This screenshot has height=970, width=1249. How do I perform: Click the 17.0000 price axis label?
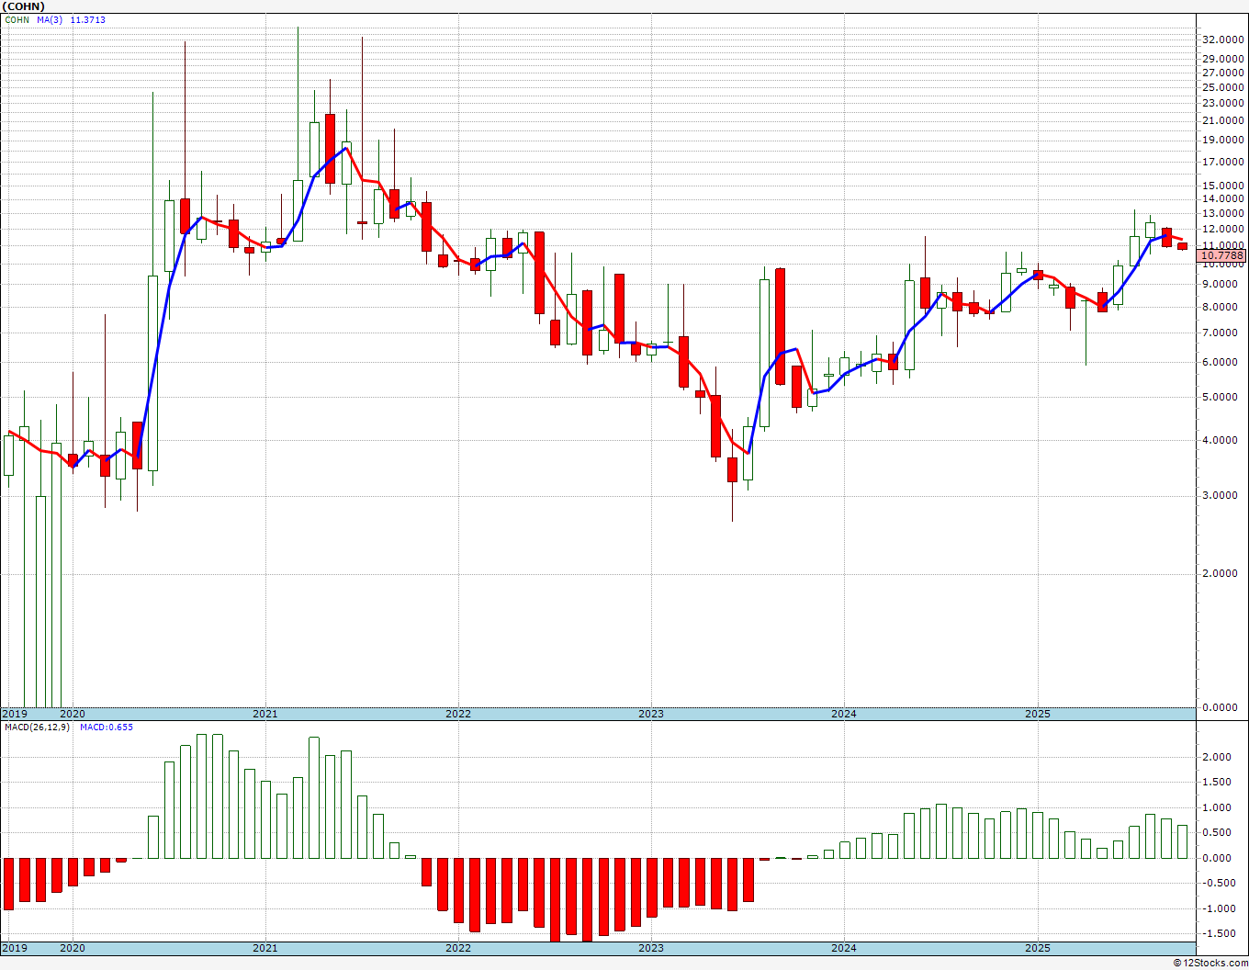pos(1223,163)
